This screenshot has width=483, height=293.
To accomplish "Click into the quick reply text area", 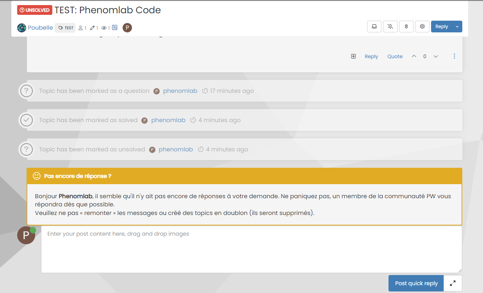I will (251, 250).
